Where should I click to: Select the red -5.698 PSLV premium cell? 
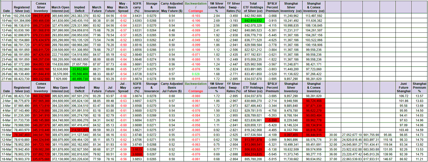click(x=272, y=120)
